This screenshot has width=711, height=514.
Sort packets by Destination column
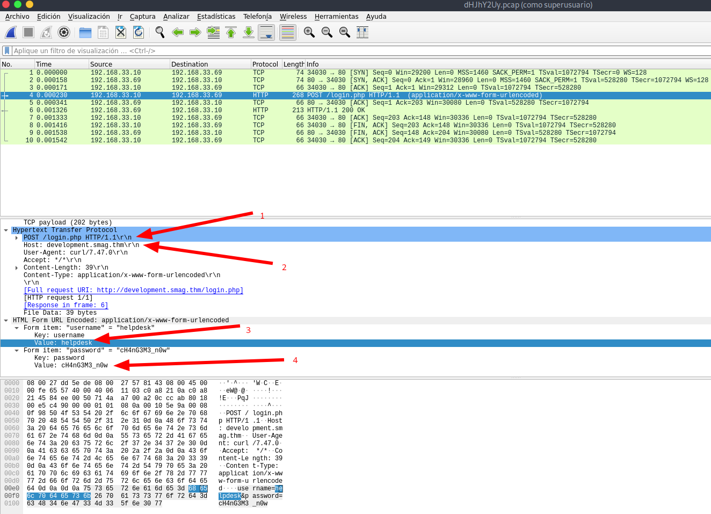click(x=210, y=64)
